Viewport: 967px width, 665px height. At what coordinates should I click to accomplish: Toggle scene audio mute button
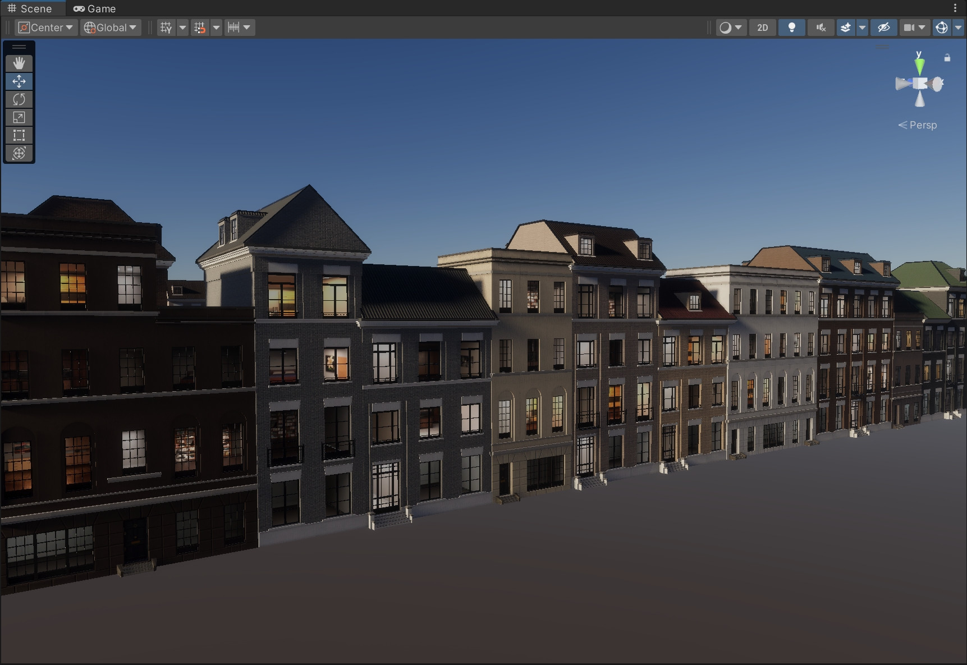821,27
